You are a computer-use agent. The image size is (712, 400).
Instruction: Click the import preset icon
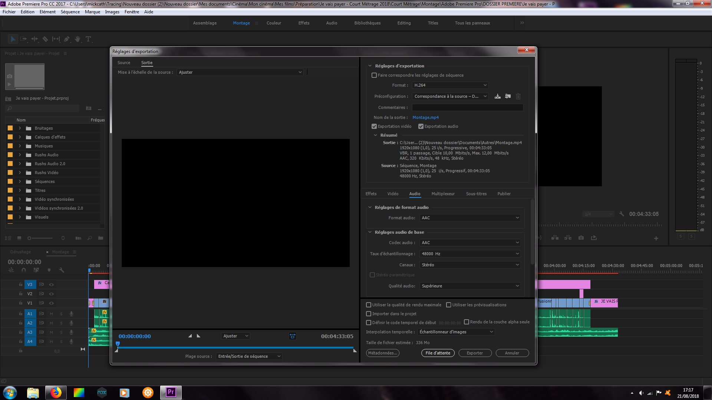(x=508, y=96)
